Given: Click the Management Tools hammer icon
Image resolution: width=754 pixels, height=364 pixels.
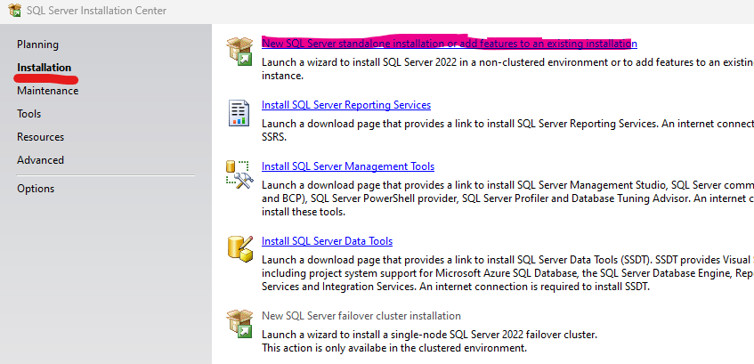Looking at the screenshot, I should tap(239, 174).
